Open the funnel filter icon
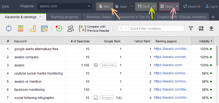Image resolution: width=219 pixels, height=103 pixels. click(191, 28)
